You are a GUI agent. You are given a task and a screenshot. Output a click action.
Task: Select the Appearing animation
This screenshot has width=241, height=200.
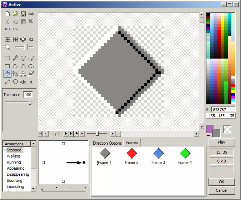16,168
